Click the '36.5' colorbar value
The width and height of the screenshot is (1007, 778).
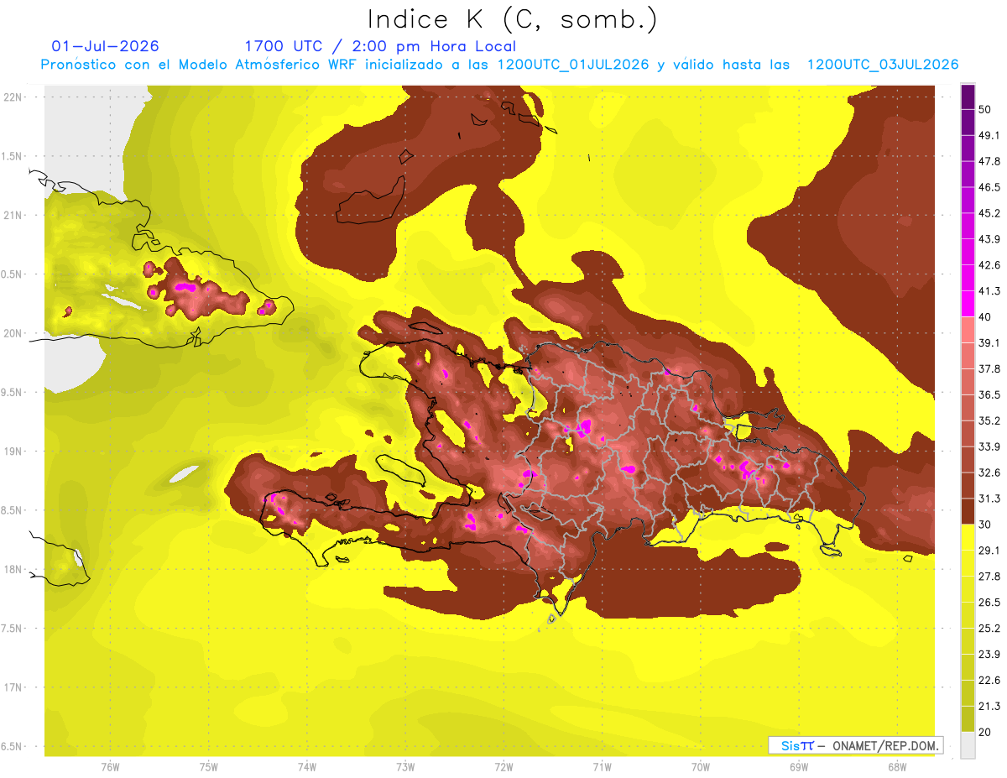click(x=990, y=394)
